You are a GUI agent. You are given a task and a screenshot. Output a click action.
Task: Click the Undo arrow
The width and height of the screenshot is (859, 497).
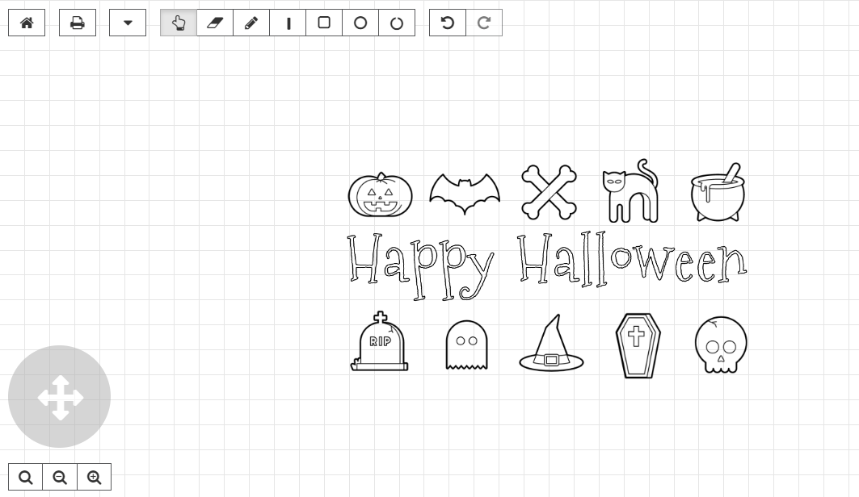[x=447, y=23]
